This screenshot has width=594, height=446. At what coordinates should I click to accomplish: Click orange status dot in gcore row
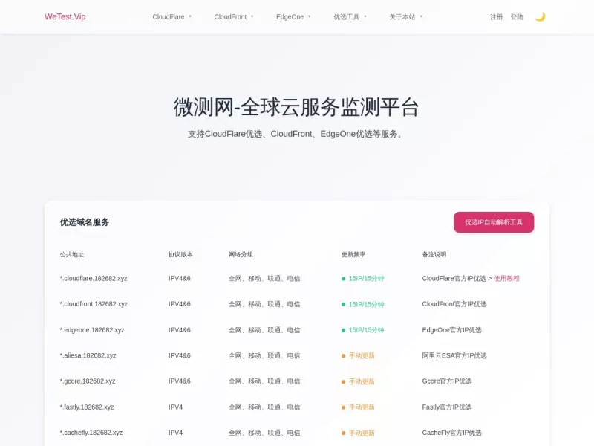pyautogui.click(x=343, y=381)
